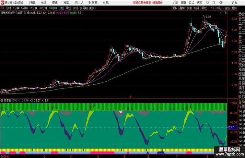Switch to 分时 chart period

click(8, 8)
